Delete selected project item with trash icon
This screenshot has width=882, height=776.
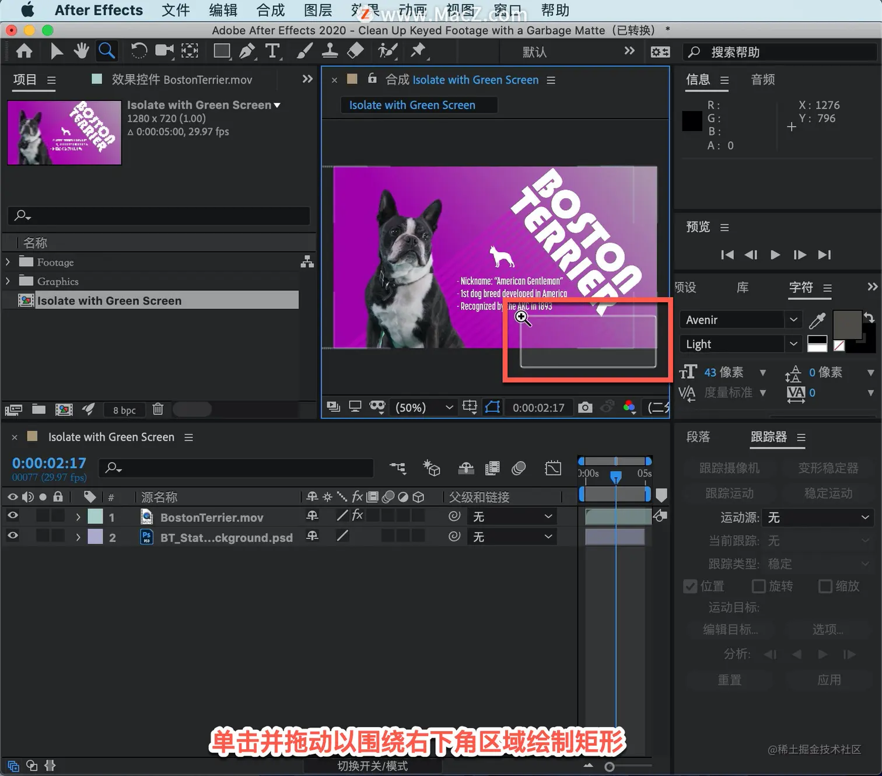tap(157, 409)
